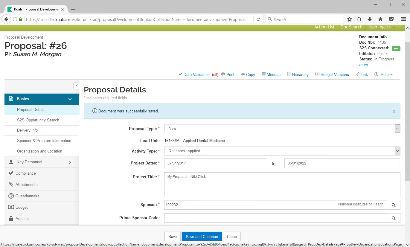Viewport: 410px width, 247px height.
Task: Click the Prime Sponsor Code search icon
Action: point(394,218)
